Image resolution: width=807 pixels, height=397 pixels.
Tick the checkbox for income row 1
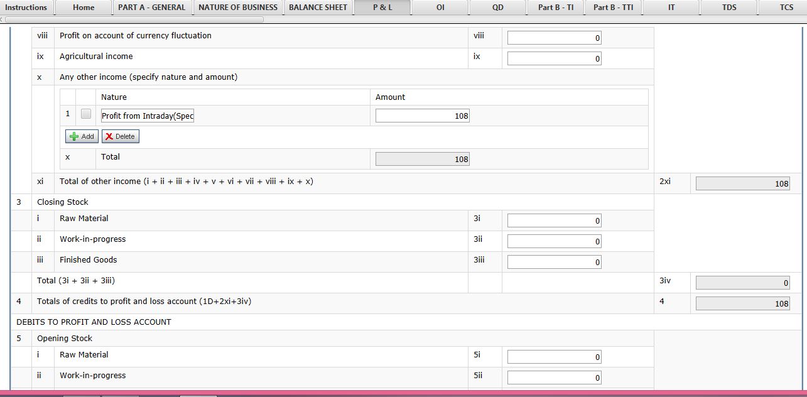(86, 114)
